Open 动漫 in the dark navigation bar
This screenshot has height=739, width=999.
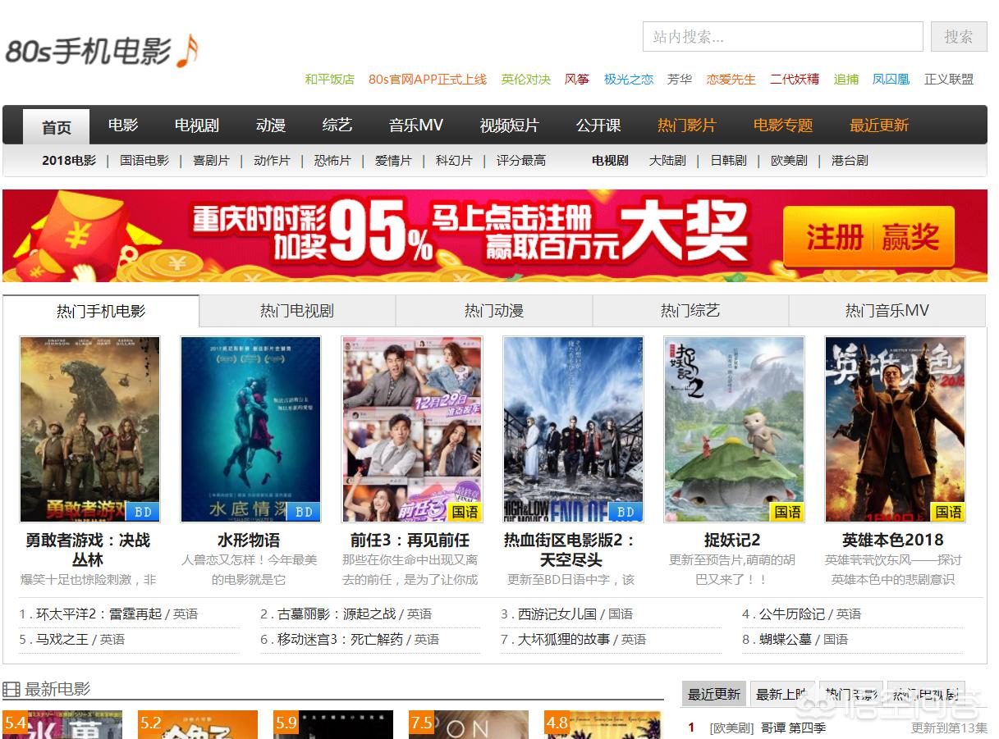coord(271,125)
